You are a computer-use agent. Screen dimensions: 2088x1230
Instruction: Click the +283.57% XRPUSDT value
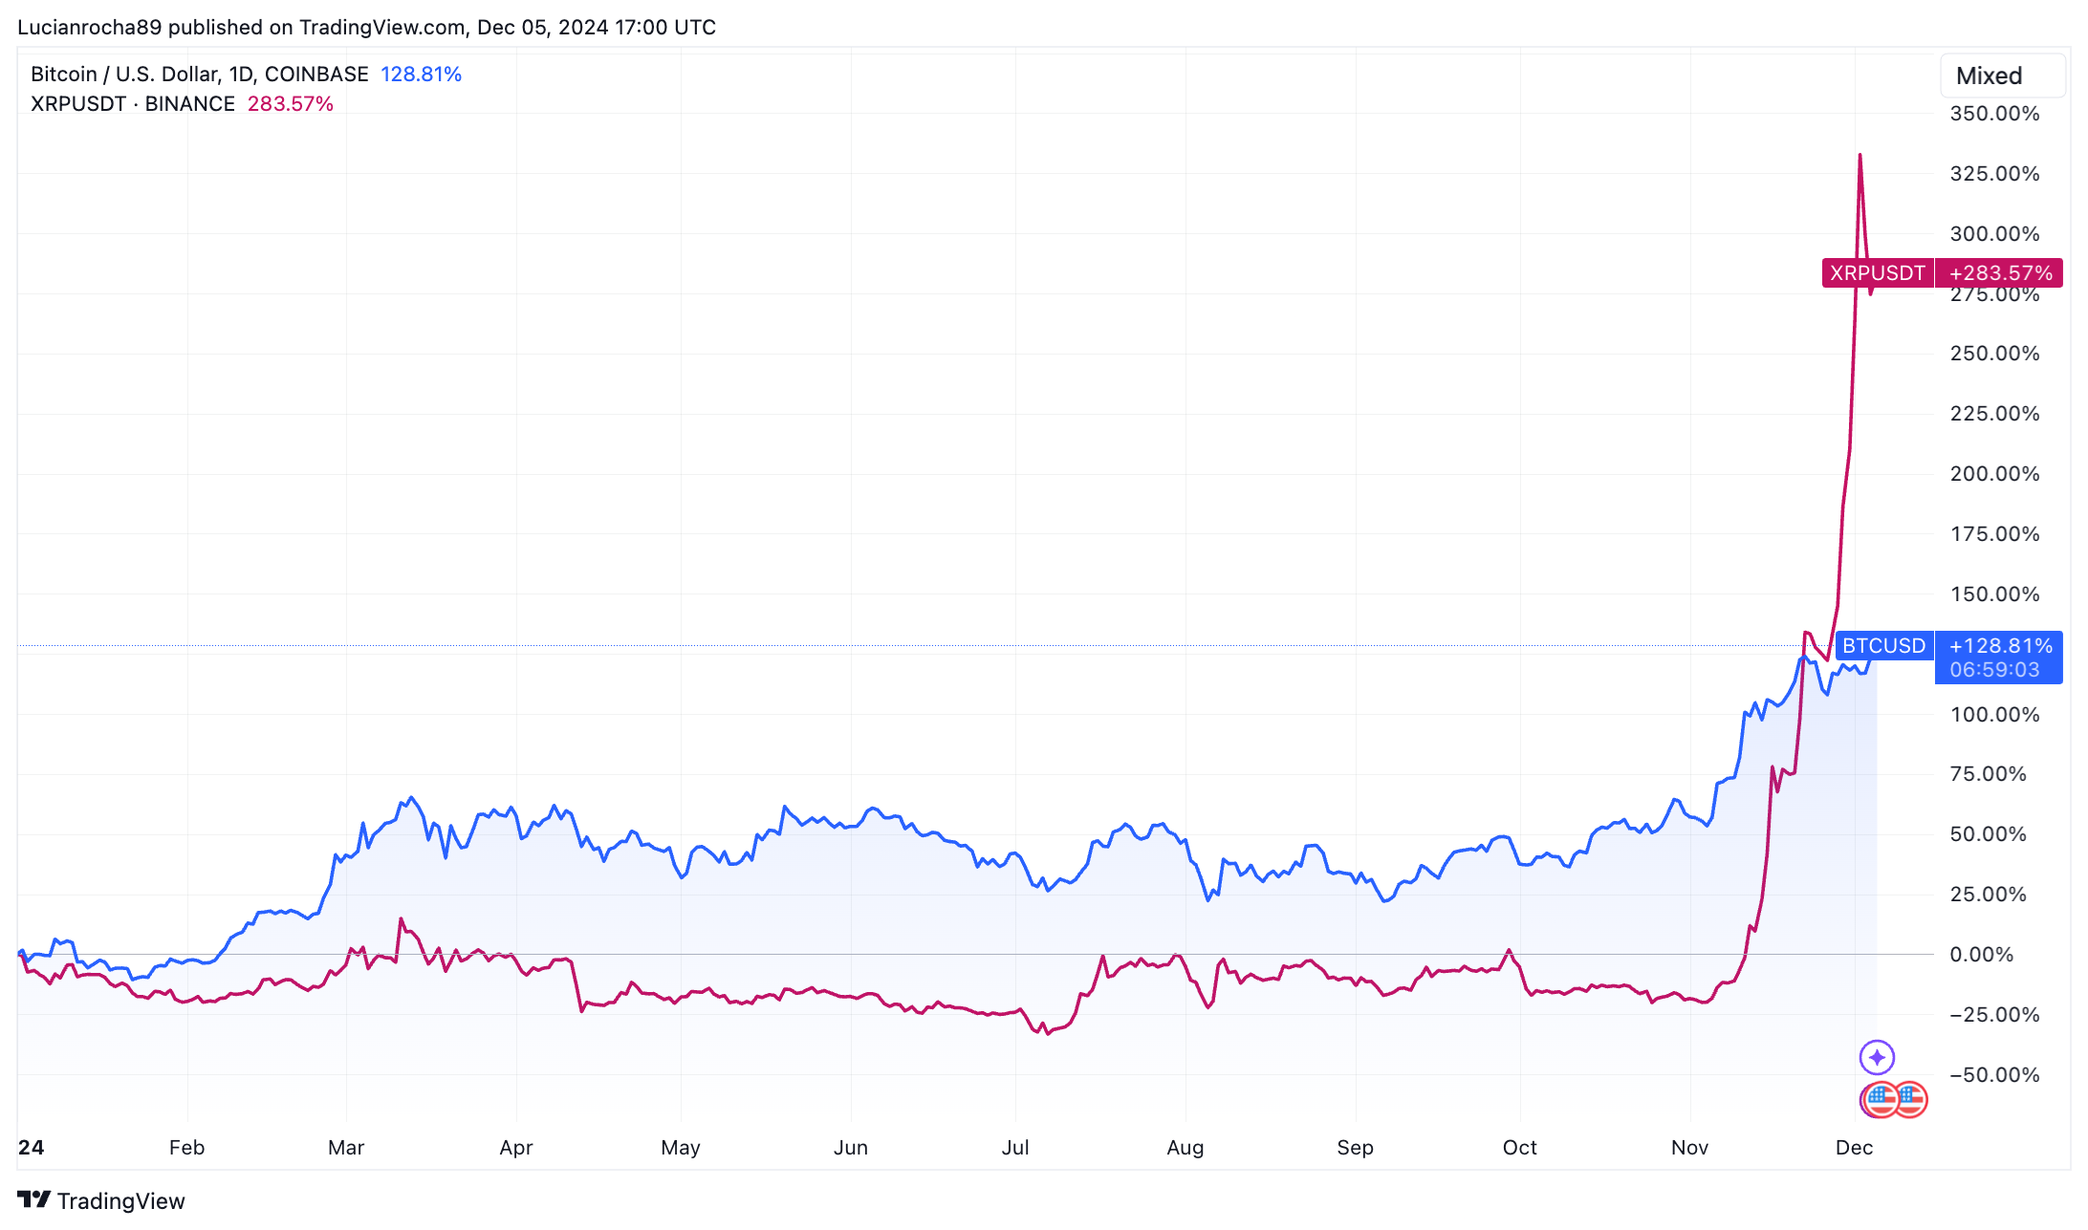coord(2000,273)
